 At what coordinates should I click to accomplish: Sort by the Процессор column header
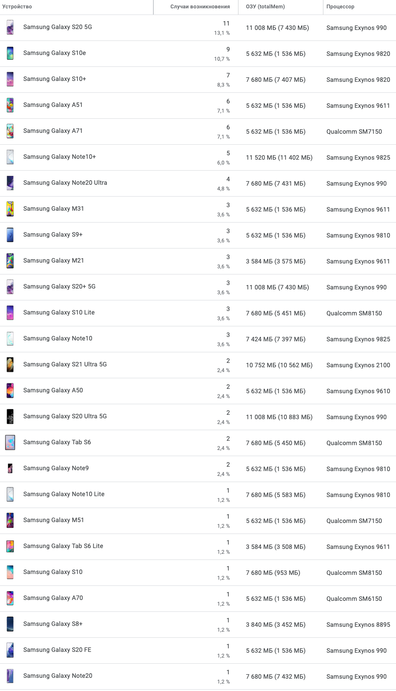(338, 7)
